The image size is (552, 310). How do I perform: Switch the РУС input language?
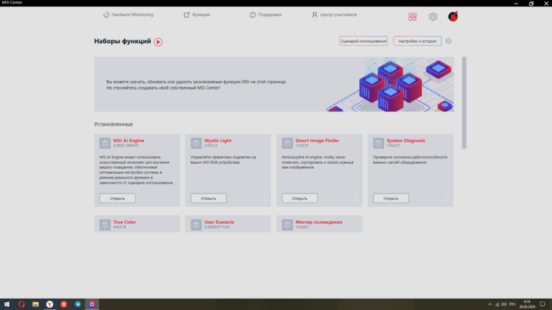click(512, 304)
